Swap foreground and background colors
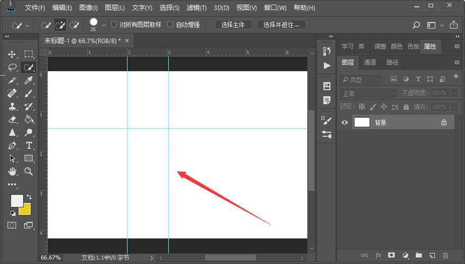 tap(29, 196)
